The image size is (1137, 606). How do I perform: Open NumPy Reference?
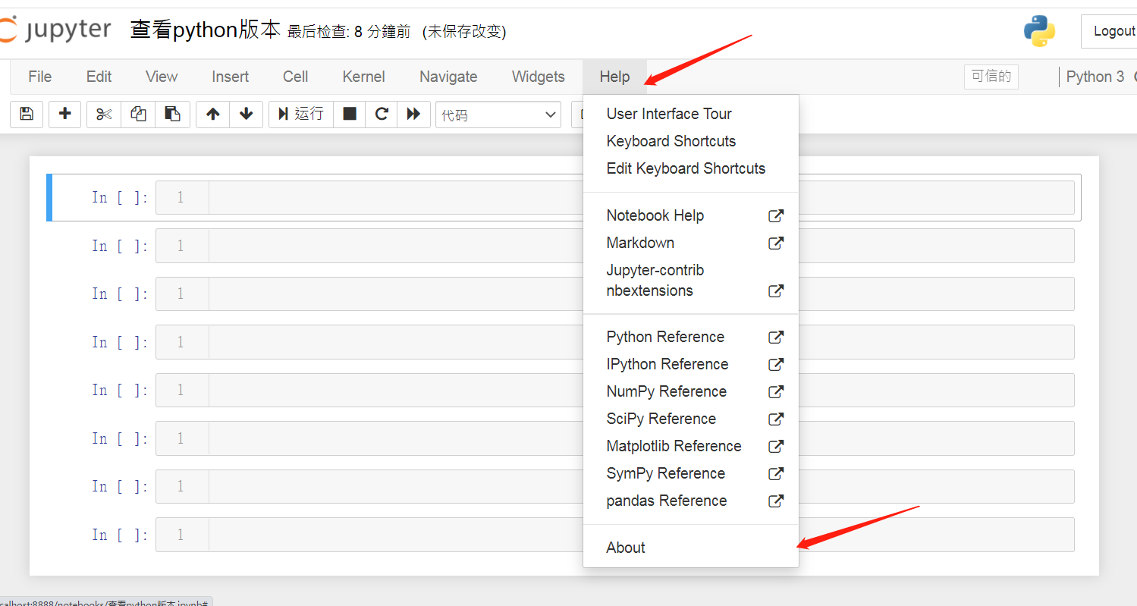coord(690,391)
